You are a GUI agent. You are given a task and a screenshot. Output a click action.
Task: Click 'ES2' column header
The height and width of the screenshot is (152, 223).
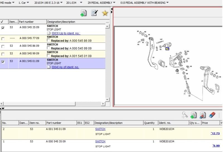[x=89, y=123]
